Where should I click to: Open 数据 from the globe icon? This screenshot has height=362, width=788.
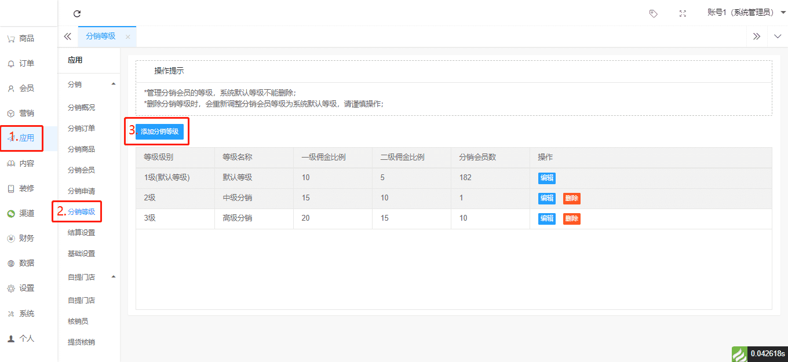(x=10, y=264)
